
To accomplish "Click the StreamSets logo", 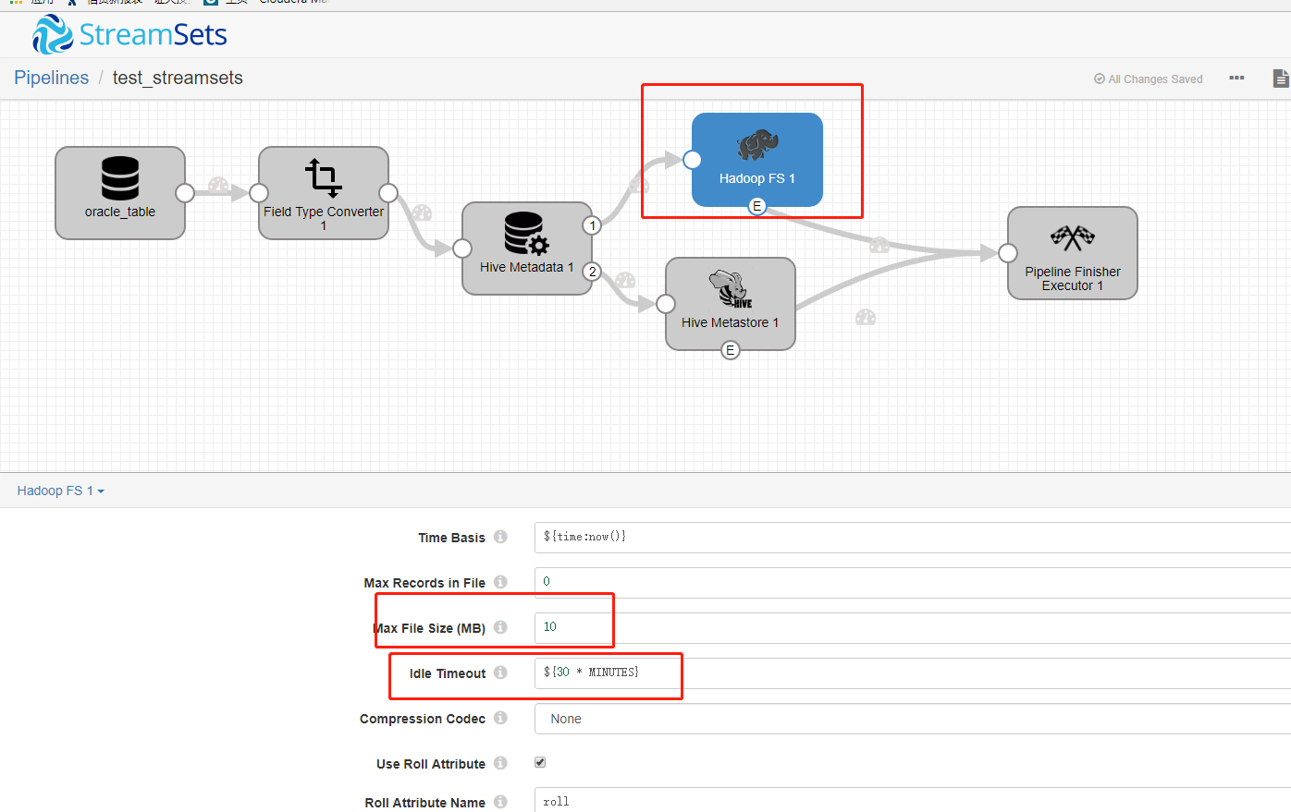I will 129,35.
